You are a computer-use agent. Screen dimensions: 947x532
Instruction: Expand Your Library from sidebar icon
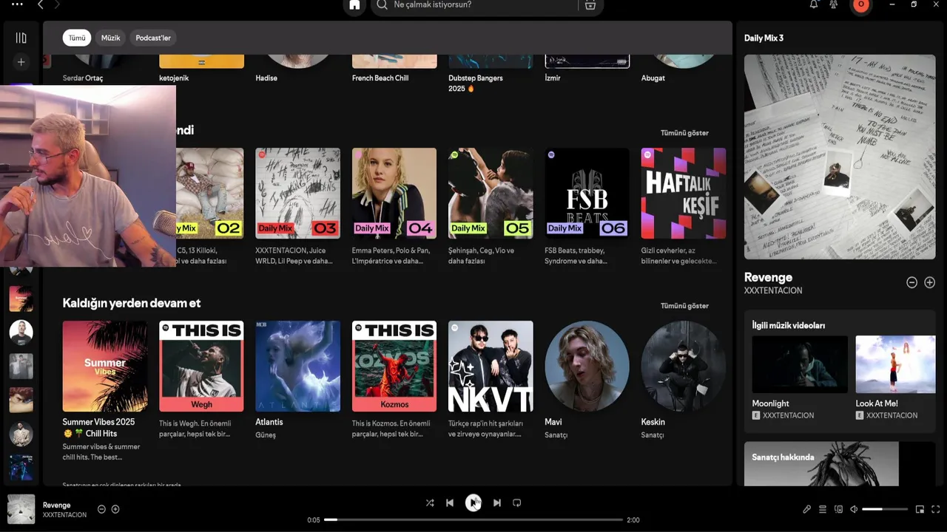21,38
